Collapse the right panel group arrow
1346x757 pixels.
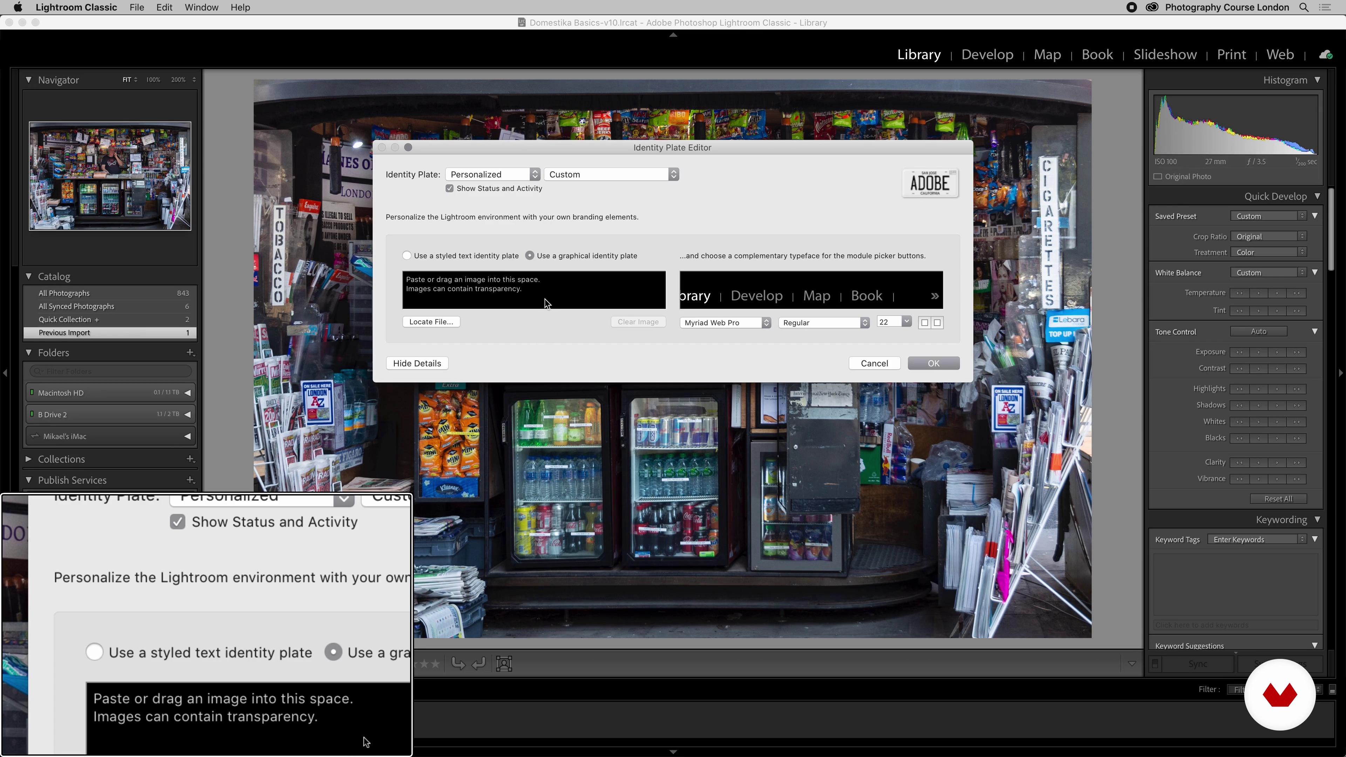[1341, 373]
